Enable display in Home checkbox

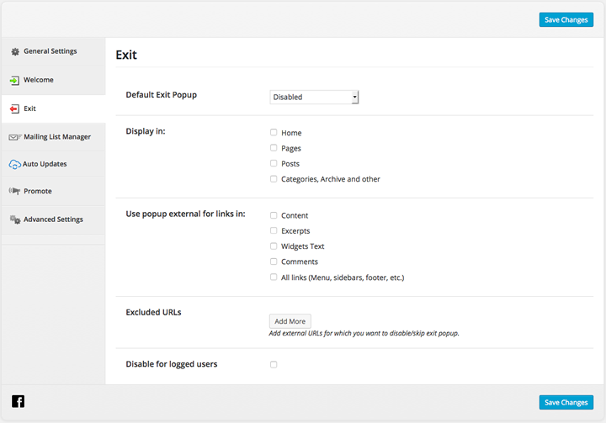[274, 133]
